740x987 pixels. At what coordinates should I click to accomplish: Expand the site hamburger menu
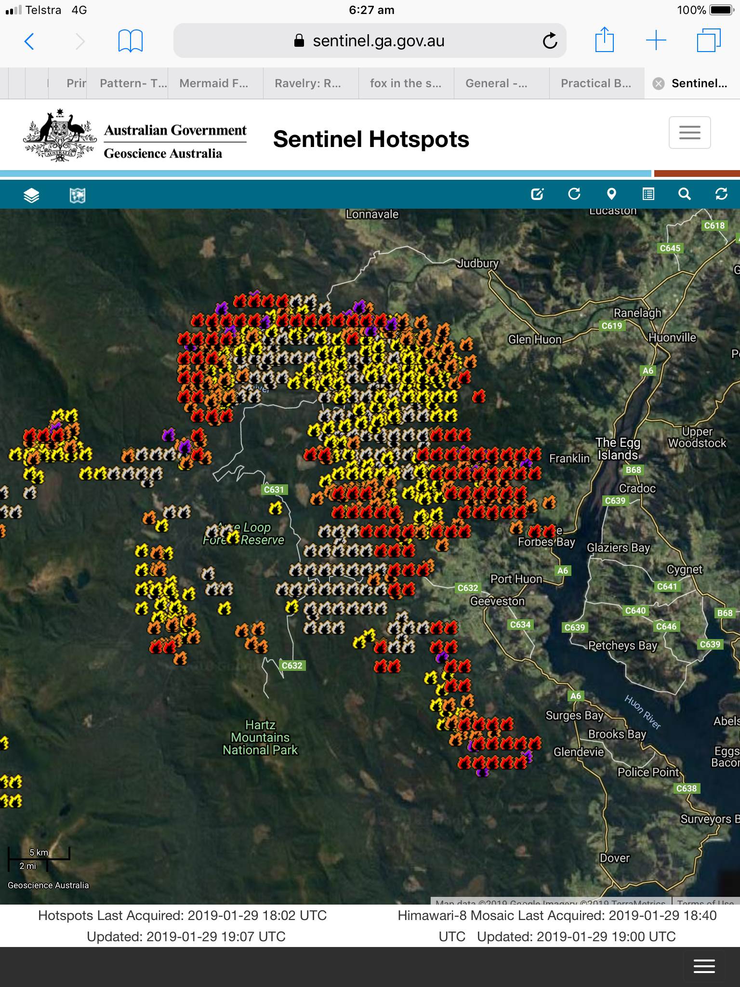[689, 133]
